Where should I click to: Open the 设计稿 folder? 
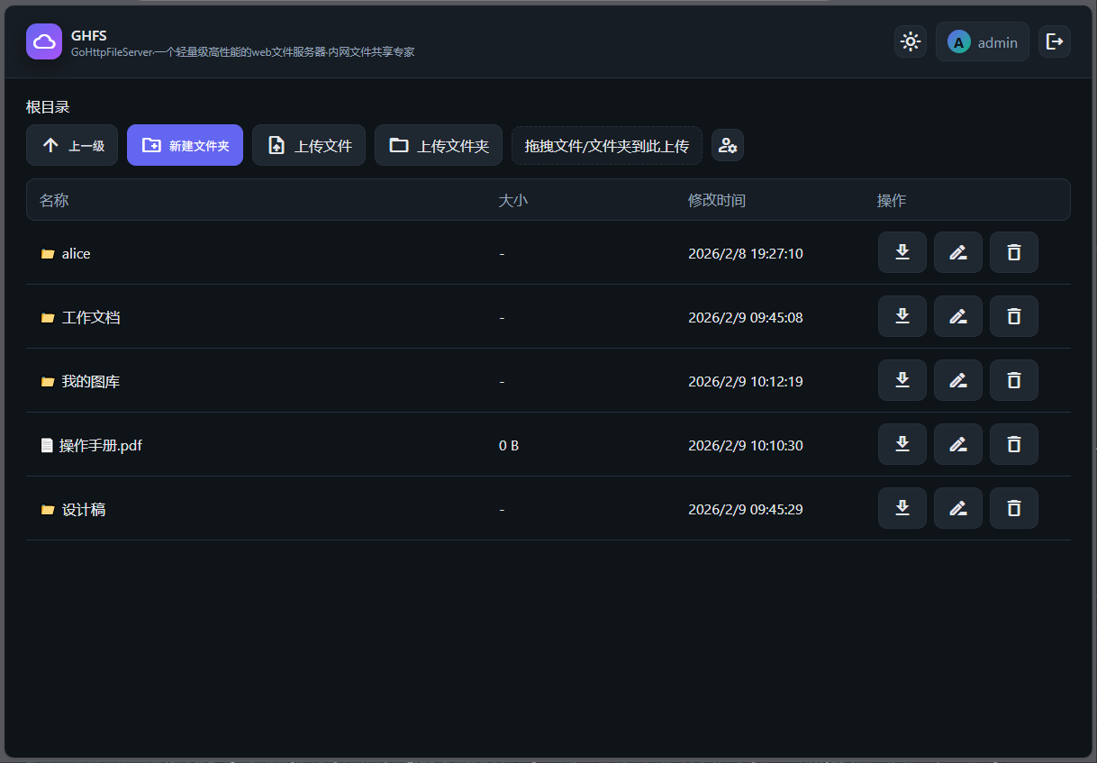coord(84,510)
